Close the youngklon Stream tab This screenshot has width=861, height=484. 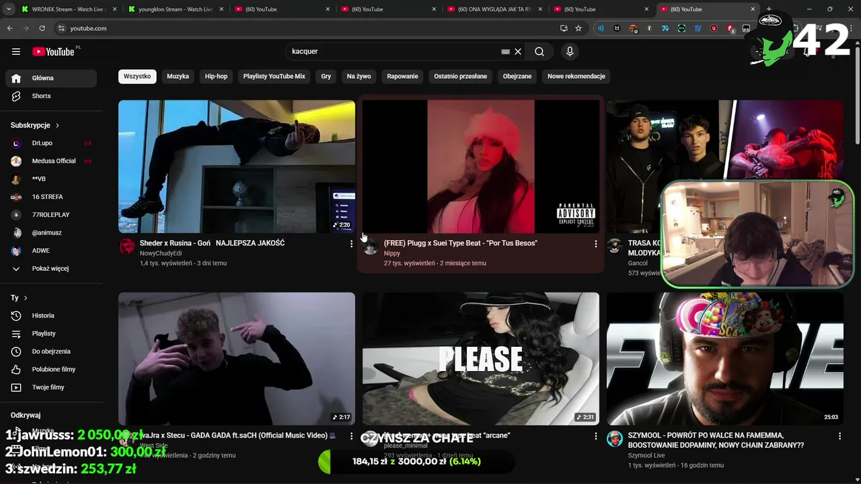pyautogui.click(x=221, y=9)
